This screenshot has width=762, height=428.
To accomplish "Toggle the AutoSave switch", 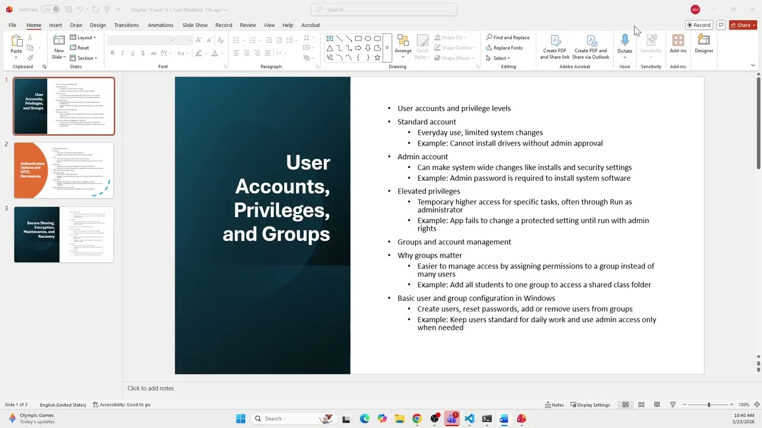I will tap(50, 10).
